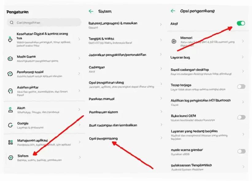Screen dimensions: 252x181
Task: Turn on the Buka kunci OEM switch
Action: [x=241, y=117]
